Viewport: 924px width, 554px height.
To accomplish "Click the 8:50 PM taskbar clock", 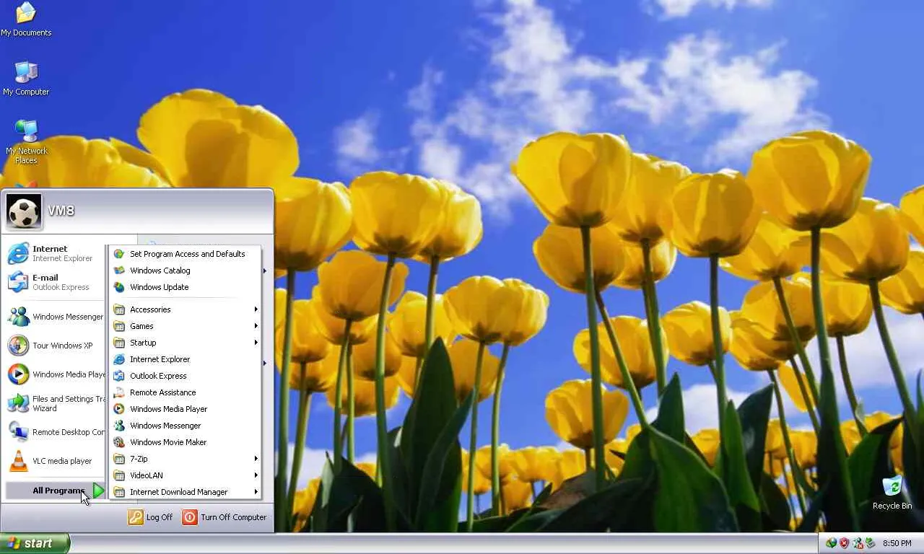I will click(x=897, y=543).
